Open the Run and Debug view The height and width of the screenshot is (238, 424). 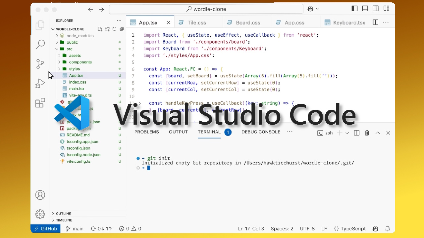pos(40,83)
